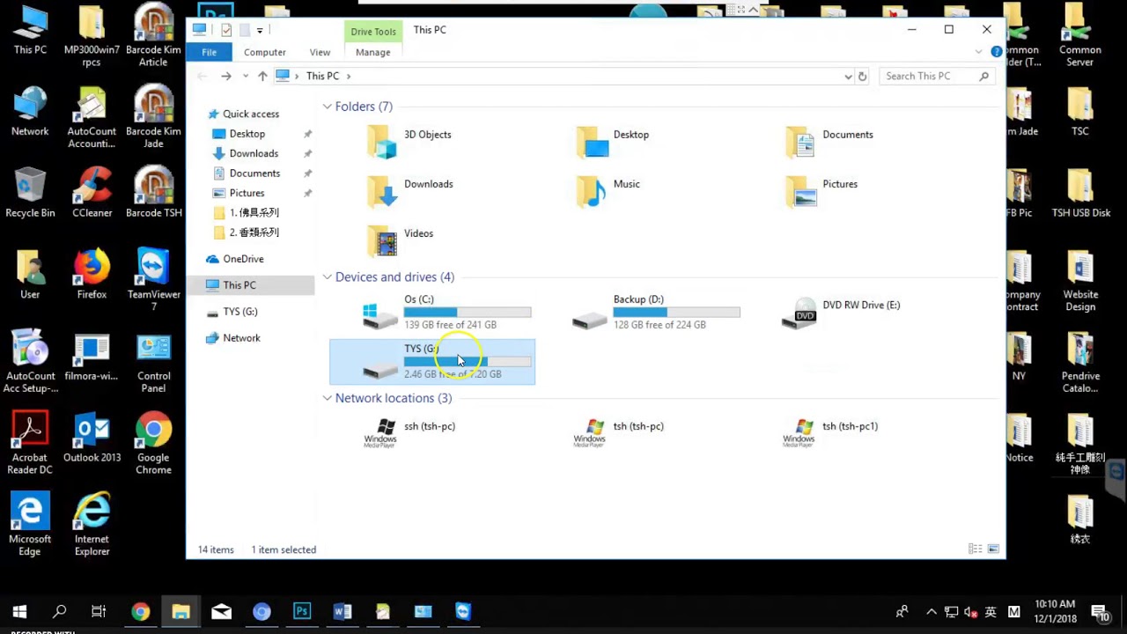The image size is (1127, 634).
Task: Open the recent locations dropdown arrow
Action: coord(245,77)
